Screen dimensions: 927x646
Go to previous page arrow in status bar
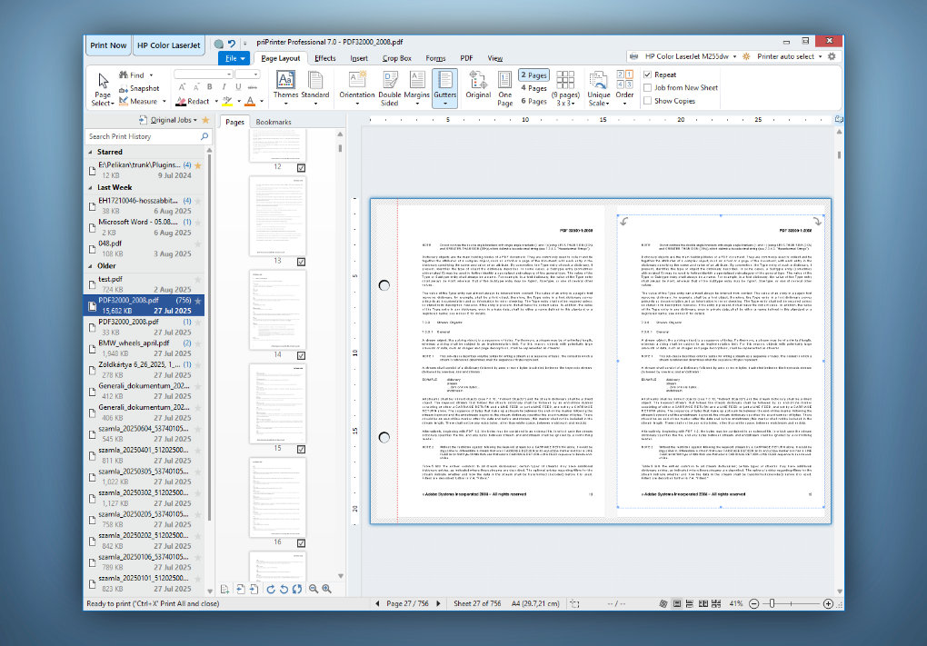click(x=377, y=603)
